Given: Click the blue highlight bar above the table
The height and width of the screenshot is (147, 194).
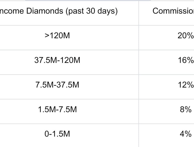Looking at the screenshot, I should 88,1.
